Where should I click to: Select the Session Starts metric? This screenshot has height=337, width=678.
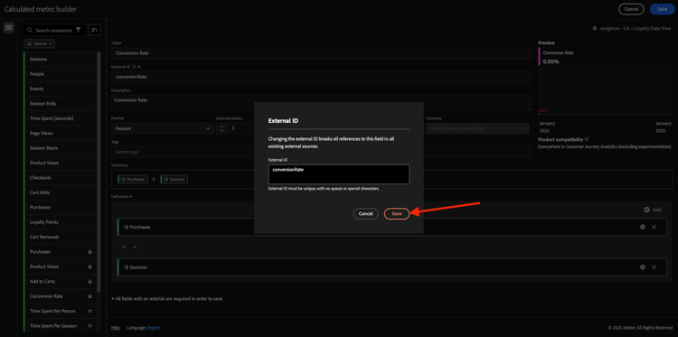60,148
